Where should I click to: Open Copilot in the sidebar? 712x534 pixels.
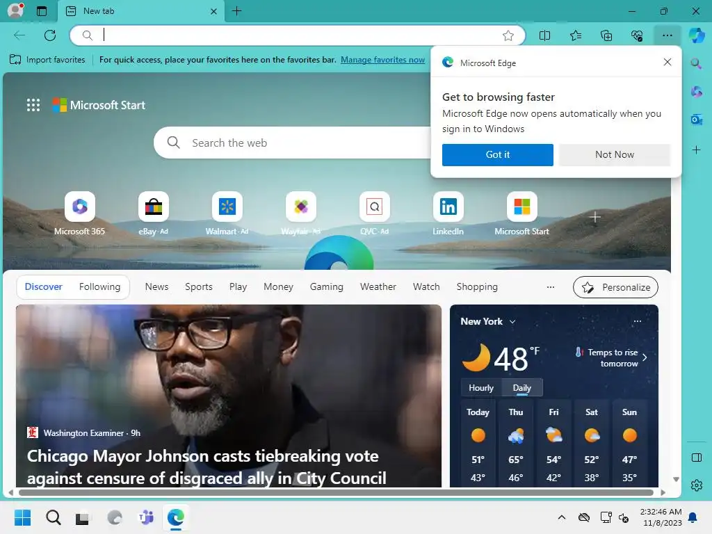coord(697,35)
